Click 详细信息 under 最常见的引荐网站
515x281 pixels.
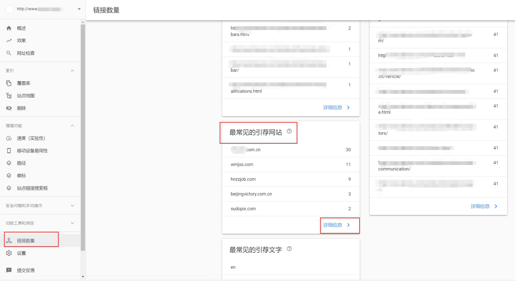tap(336, 225)
